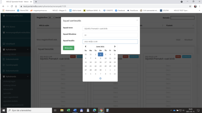Image resolution: width=202 pixels, height=113 pixels.
Task: Open the June 2021 month selector
Action: click(x=100, y=47)
